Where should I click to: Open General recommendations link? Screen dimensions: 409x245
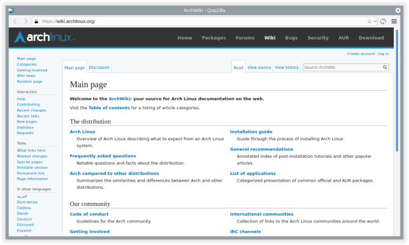tap(261, 149)
